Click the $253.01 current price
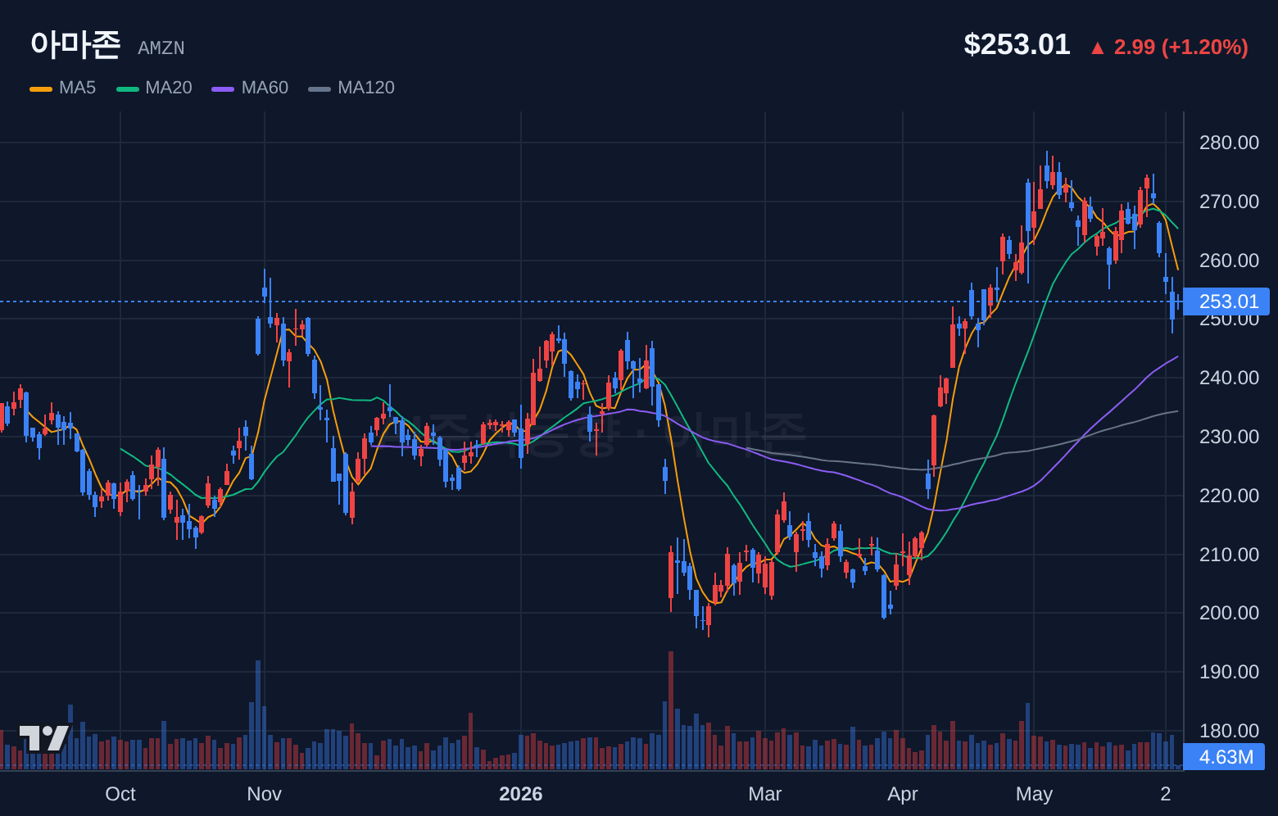The width and height of the screenshot is (1278, 816). 1017,44
